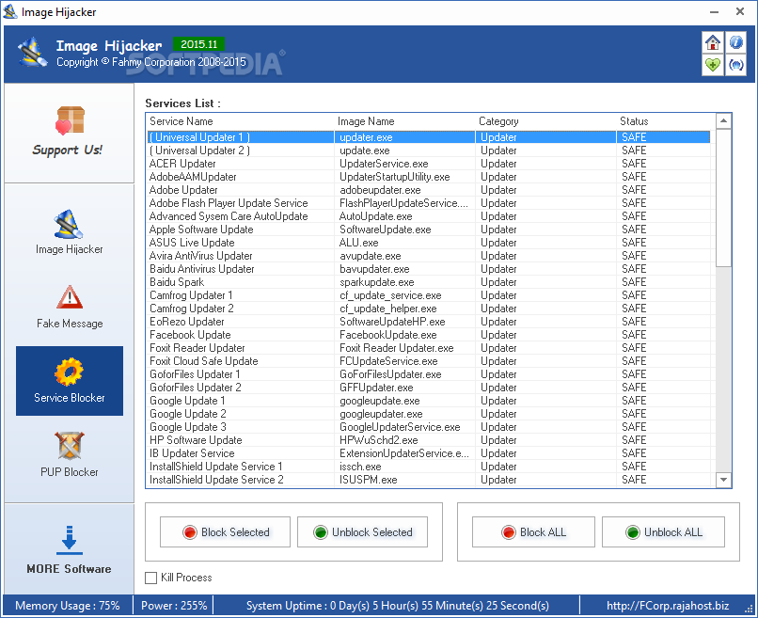The image size is (758, 618).
Task: Select the Service Blocker section
Action: [x=70, y=381]
